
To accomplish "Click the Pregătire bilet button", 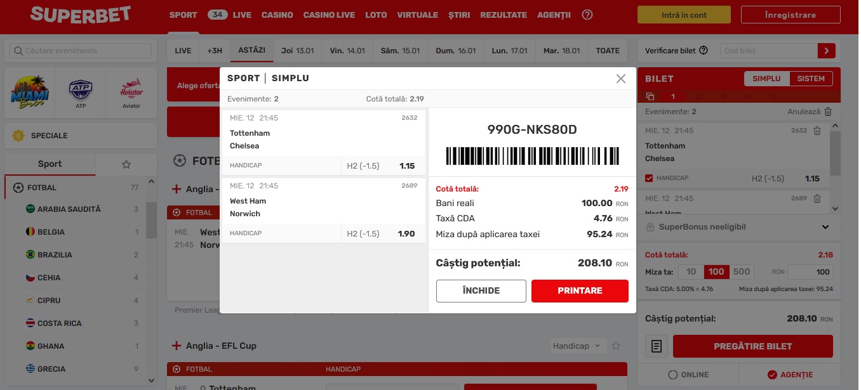I will 753,346.
